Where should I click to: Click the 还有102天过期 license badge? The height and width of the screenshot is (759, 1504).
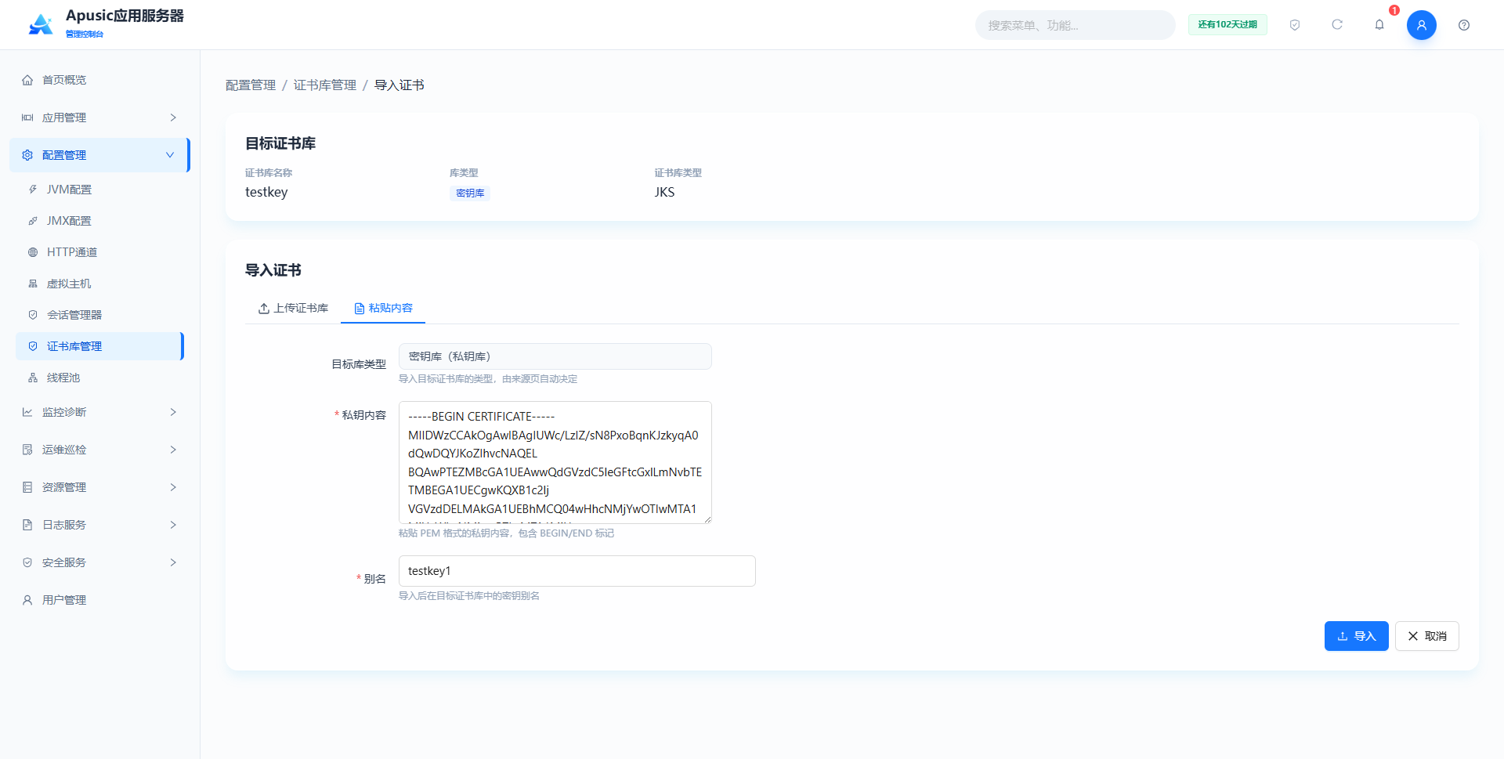coord(1227,24)
